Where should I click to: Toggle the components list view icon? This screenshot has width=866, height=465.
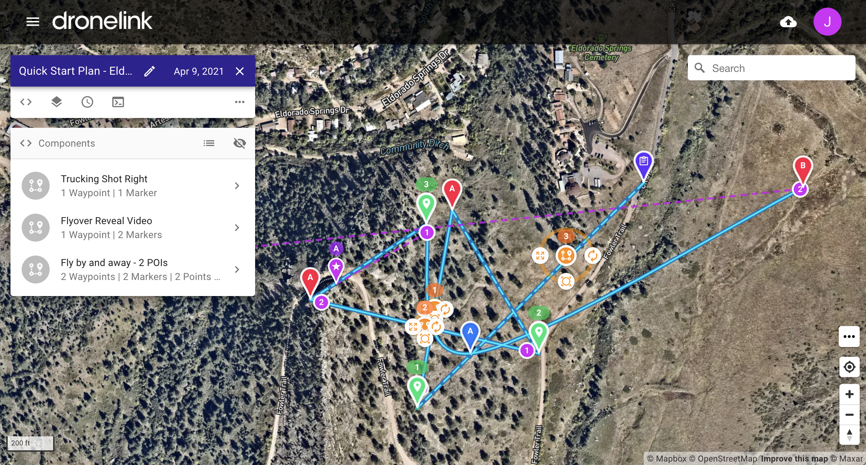click(x=209, y=143)
